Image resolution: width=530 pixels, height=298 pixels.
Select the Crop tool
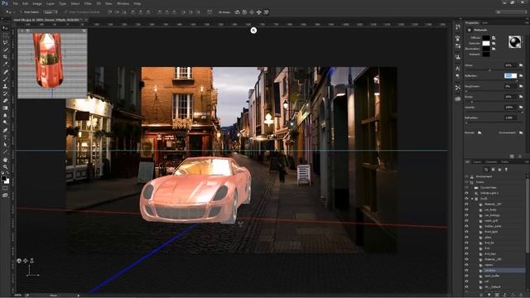[5, 57]
